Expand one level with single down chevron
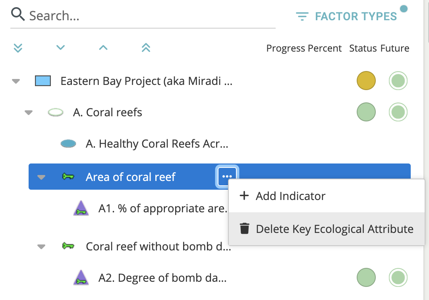The image size is (429, 300). point(60,48)
